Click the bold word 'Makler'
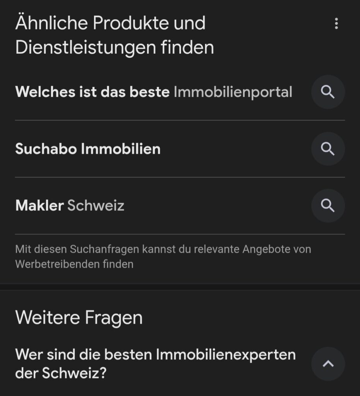This screenshot has width=360, height=396. tap(40, 206)
